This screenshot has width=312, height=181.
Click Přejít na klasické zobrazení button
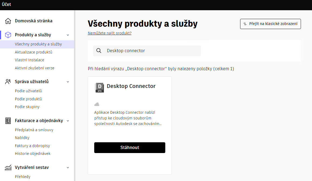pyautogui.click(x=270, y=24)
